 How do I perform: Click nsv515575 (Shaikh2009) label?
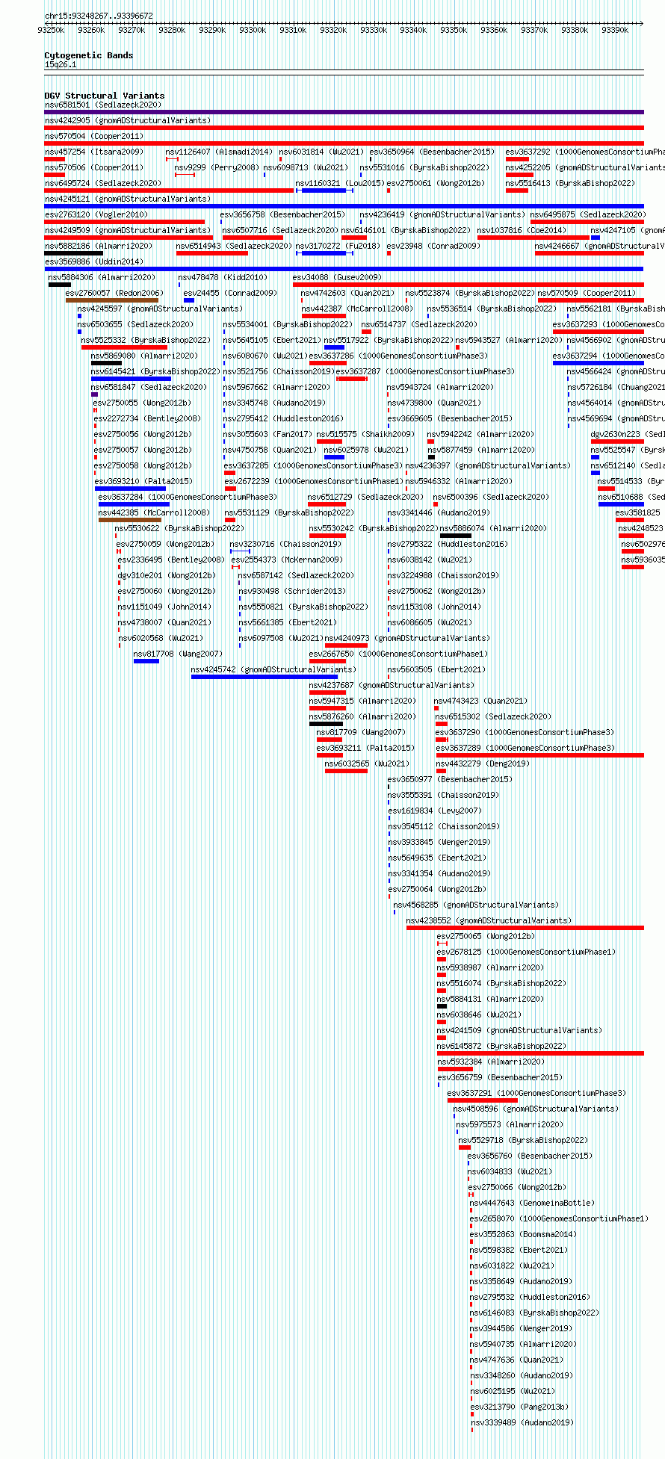pos(365,434)
